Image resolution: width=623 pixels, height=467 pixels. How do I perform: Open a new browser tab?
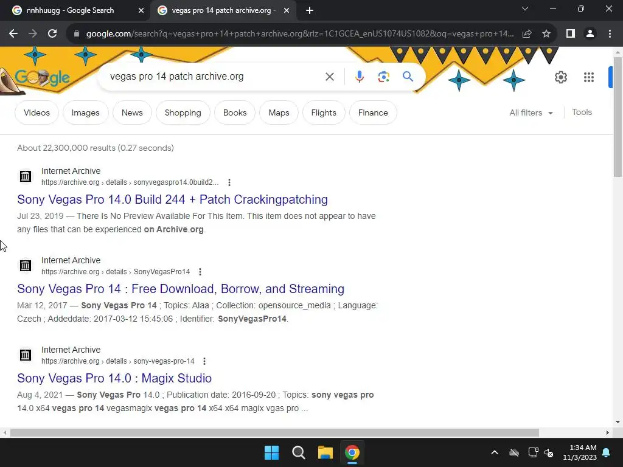(310, 10)
